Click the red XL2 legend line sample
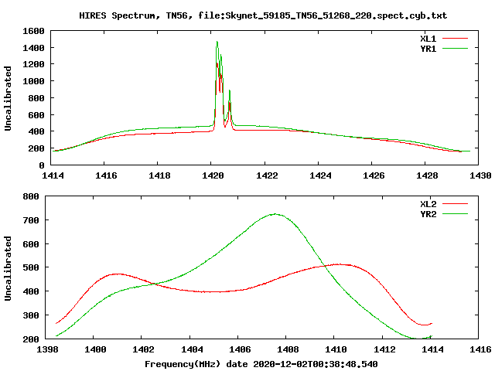The height and width of the screenshot is (371, 495). [455, 204]
